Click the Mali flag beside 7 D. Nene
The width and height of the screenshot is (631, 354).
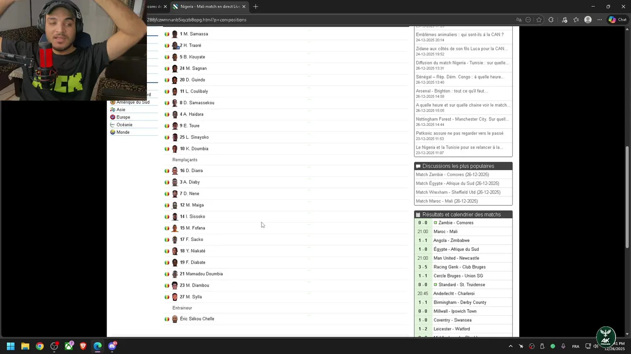167,194
